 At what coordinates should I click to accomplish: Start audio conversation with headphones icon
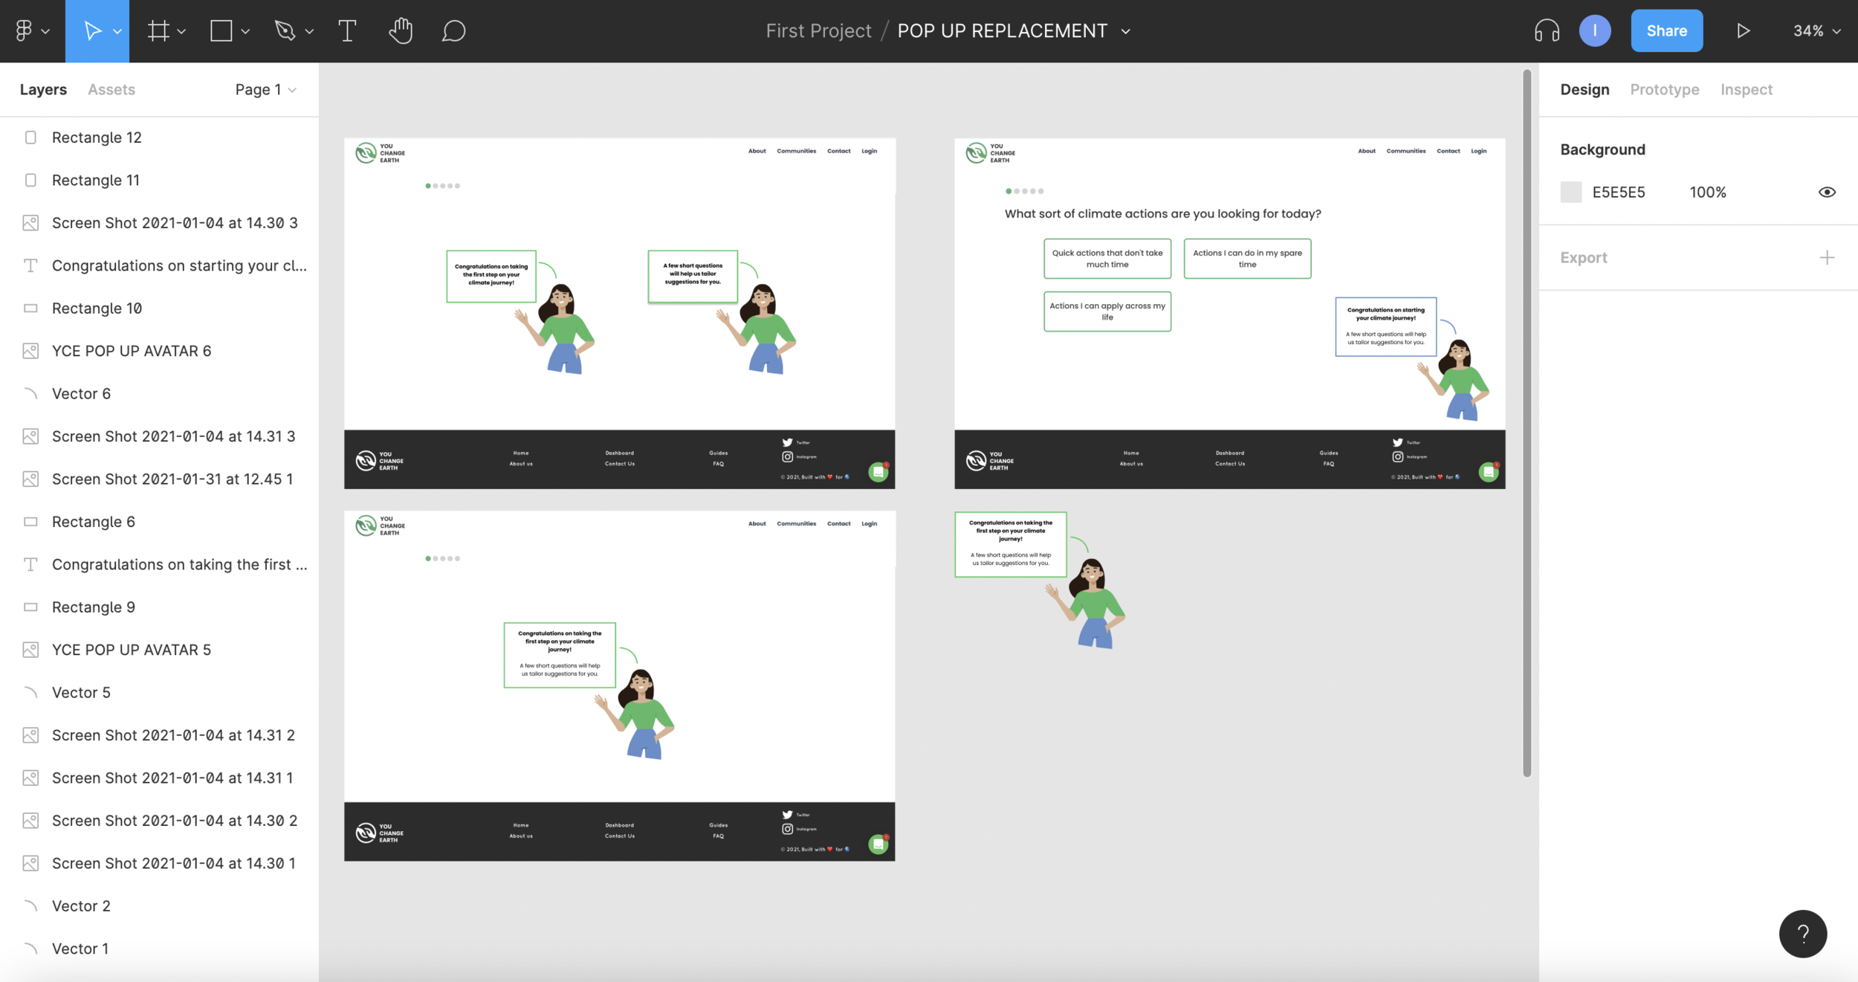pyautogui.click(x=1547, y=30)
